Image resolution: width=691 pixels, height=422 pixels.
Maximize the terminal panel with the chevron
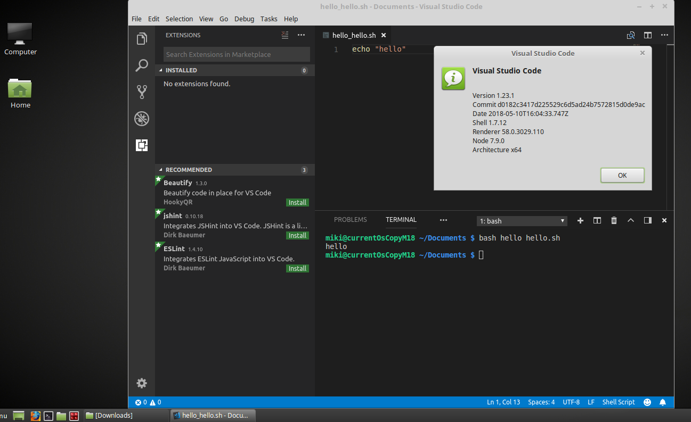click(x=631, y=220)
